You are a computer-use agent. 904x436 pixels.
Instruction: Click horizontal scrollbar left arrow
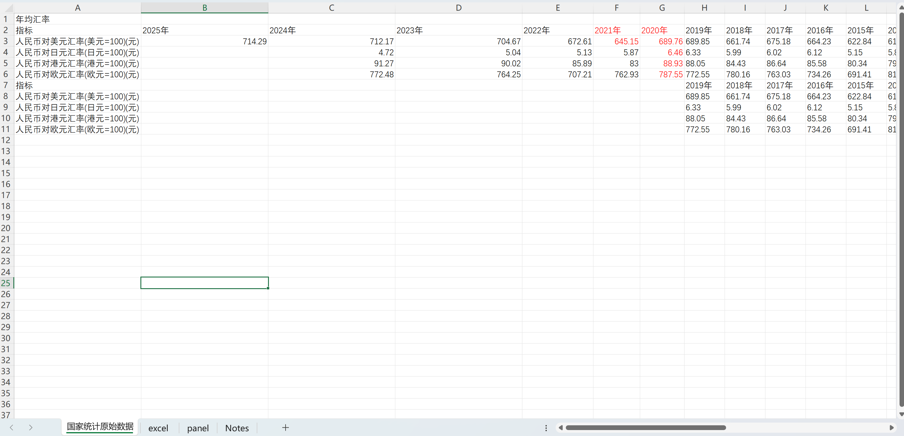pos(560,428)
